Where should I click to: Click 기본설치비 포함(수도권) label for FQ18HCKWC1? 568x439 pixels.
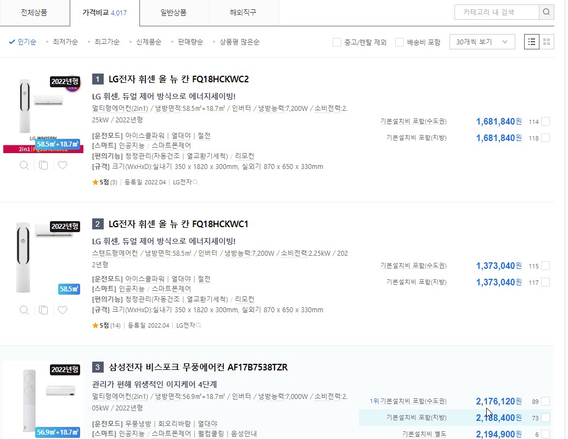pos(413,266)
